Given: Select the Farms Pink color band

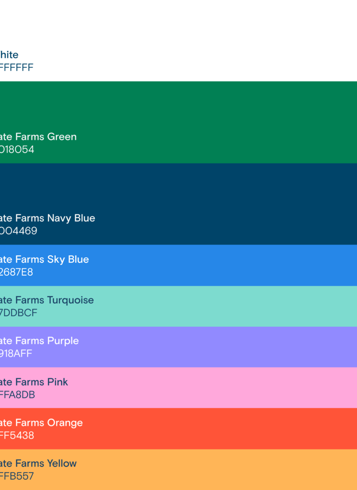Looking at the screenshot, I should pos(178,388).
